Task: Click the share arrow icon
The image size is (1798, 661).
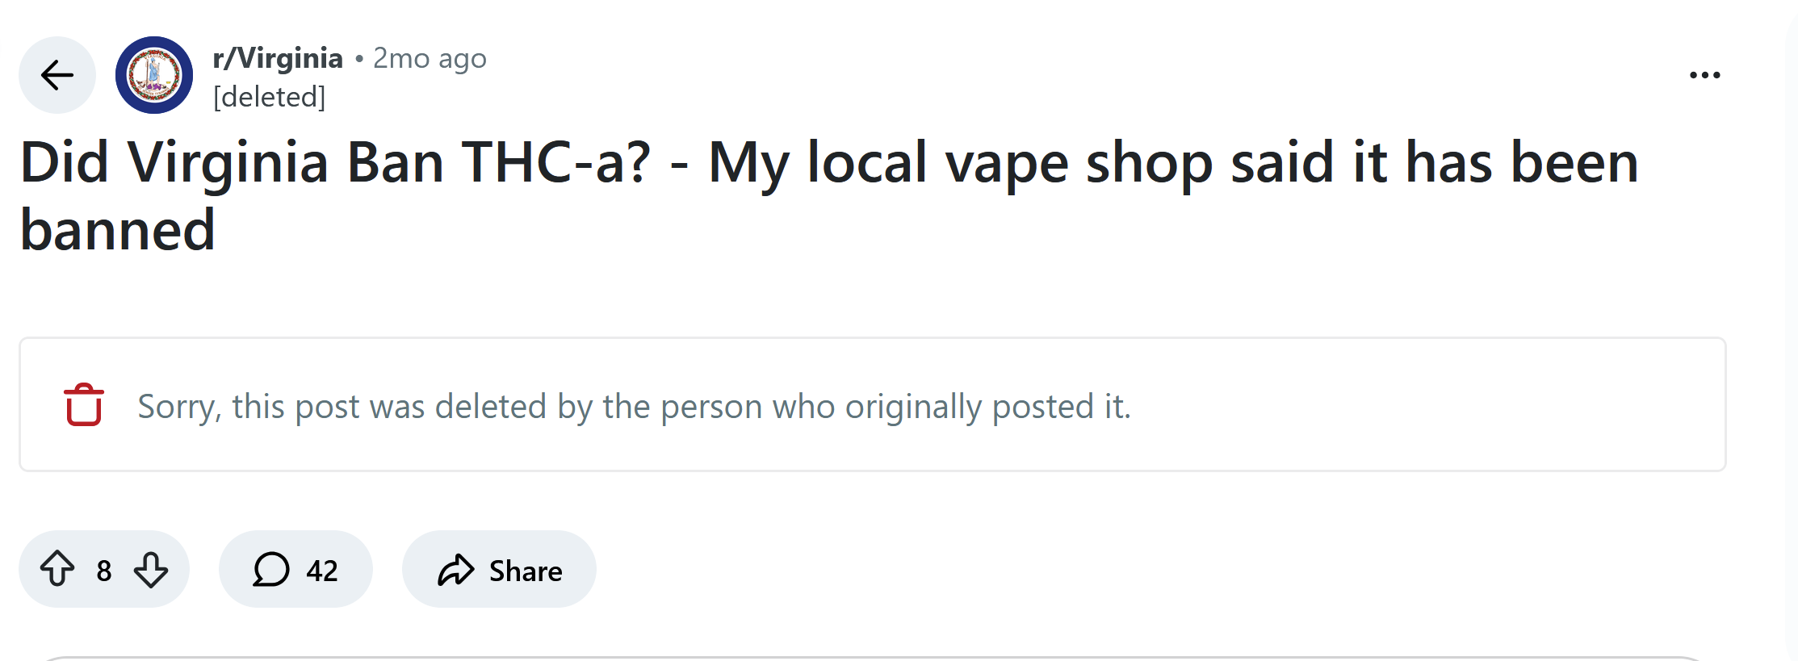Action: click(x=456, y=569)
